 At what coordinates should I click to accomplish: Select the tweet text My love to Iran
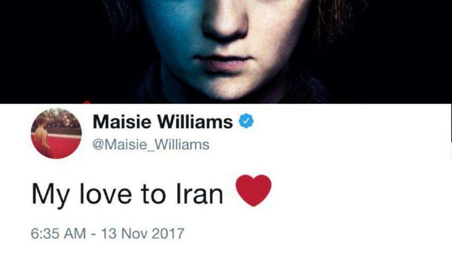point(127,195)
